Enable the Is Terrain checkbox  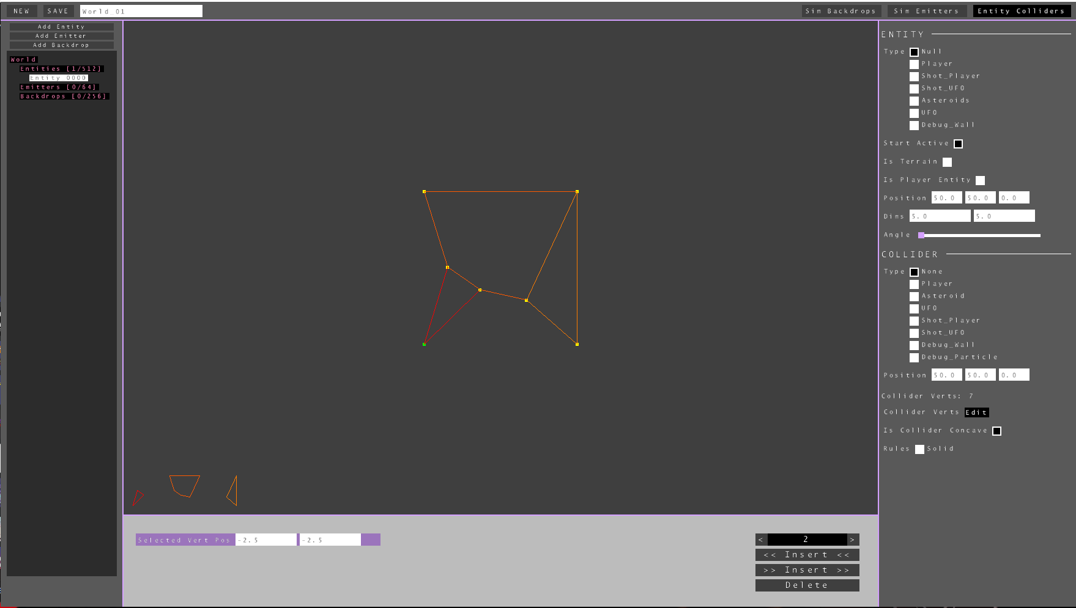click(947, 162)
